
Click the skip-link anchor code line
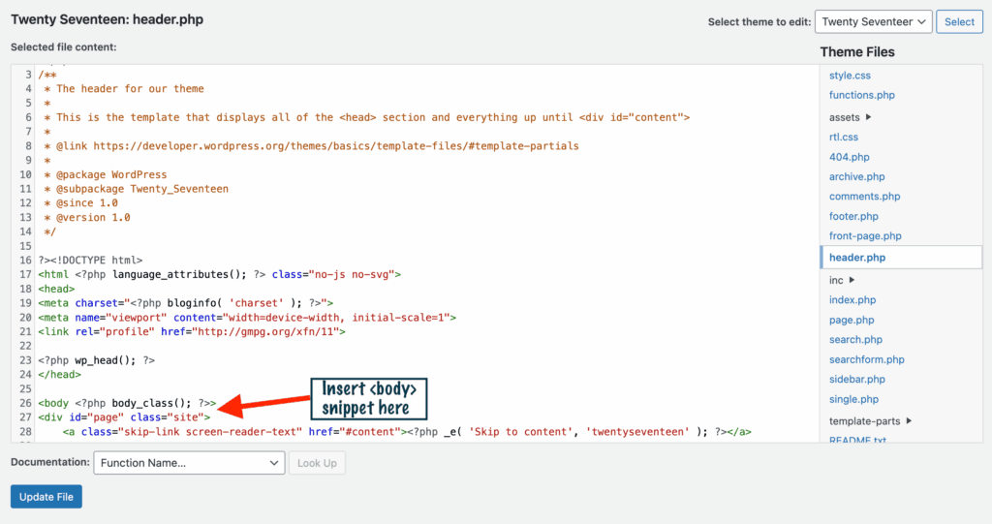click(407, 432)
